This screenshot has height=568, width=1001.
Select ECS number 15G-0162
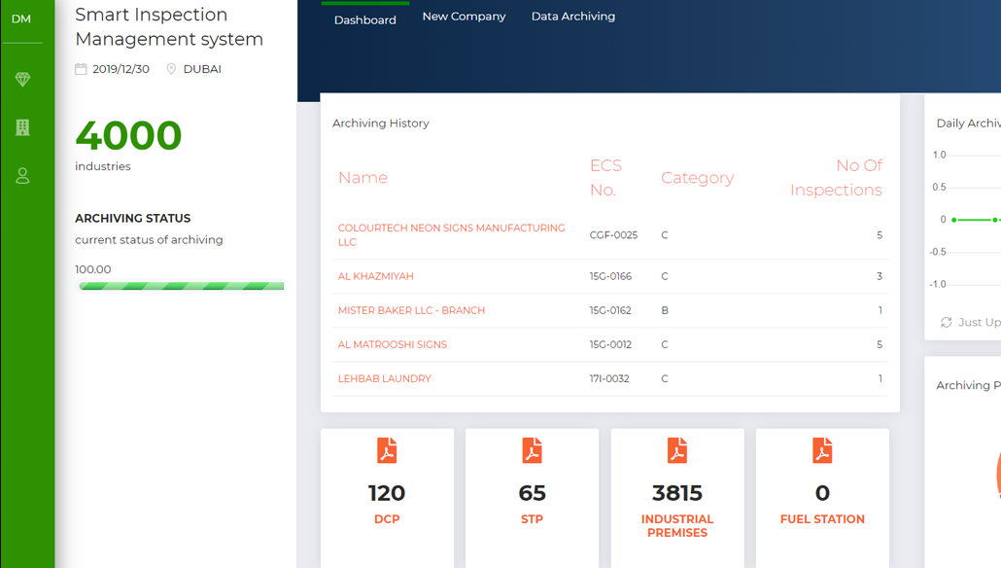pyautogui.click(x=610, y=310)
